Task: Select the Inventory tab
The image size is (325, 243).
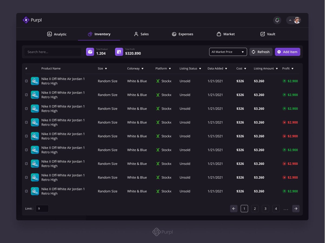Action: (99, 34)
